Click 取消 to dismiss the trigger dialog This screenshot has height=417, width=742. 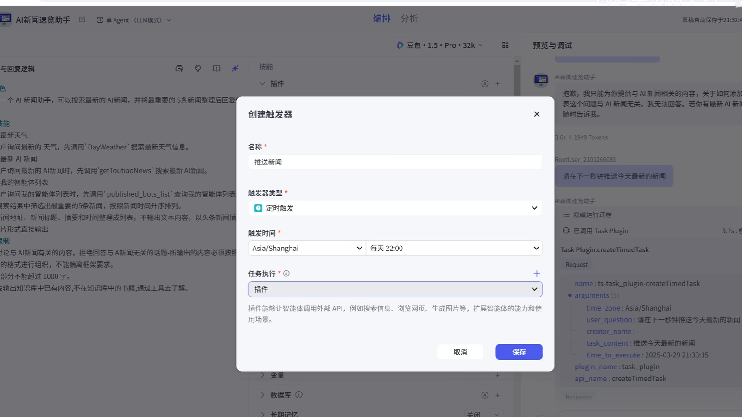click(x=460, y=352)
